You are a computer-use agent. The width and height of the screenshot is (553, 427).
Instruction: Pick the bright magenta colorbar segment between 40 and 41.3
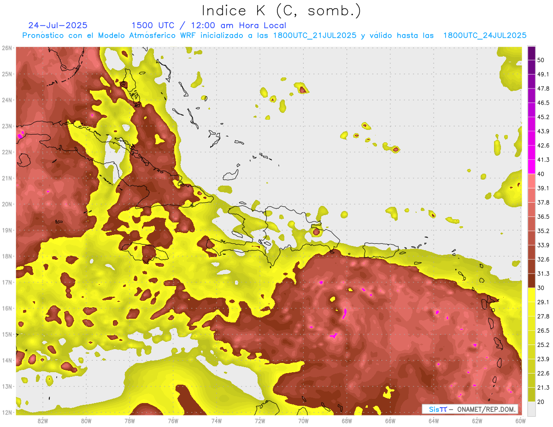(531, 167)
